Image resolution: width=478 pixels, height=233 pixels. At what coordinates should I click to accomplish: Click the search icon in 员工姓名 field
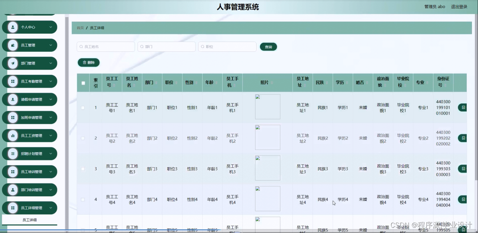click(81, 47)
